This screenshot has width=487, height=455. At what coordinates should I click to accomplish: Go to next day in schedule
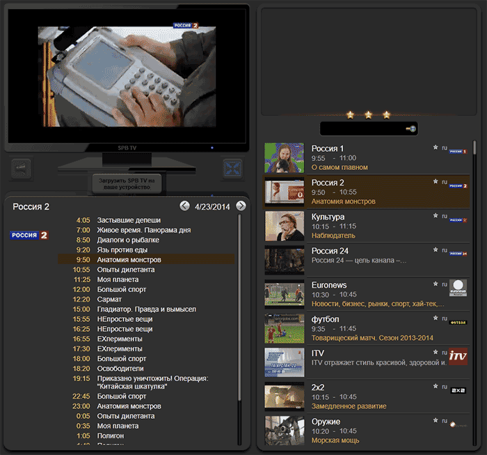tap(241, 206)
